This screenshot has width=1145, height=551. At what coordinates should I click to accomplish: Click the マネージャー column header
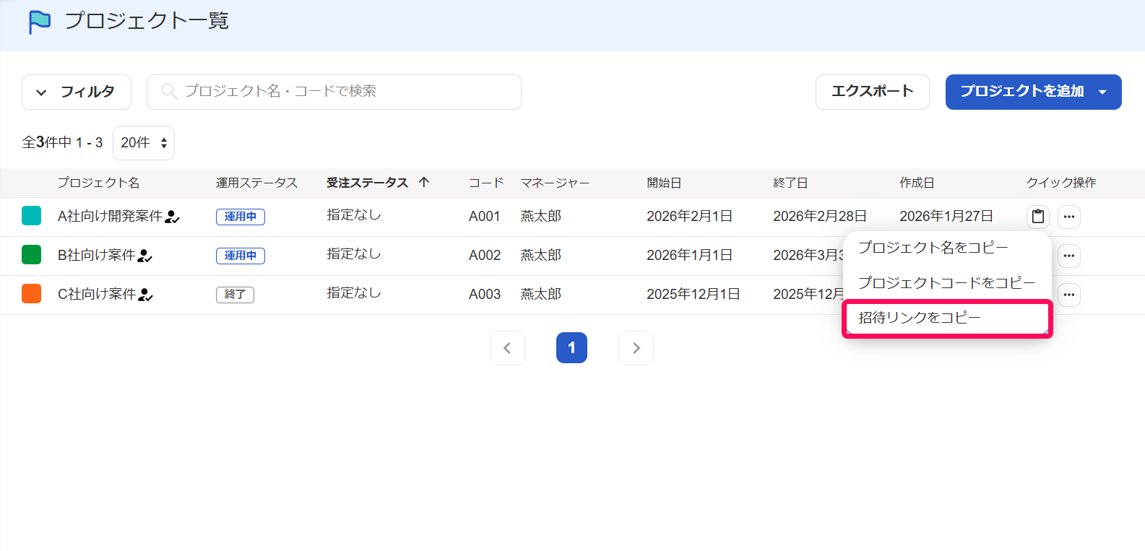(555, 183)
